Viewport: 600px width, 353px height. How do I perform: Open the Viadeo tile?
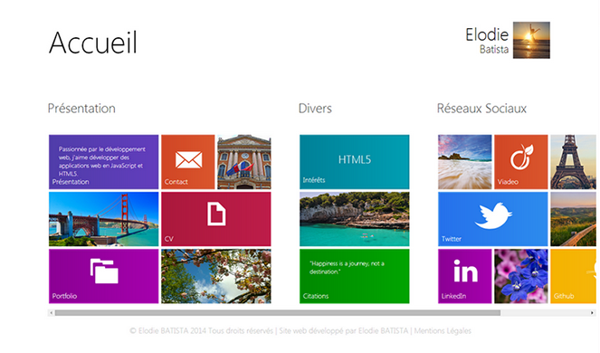point(521,162)
